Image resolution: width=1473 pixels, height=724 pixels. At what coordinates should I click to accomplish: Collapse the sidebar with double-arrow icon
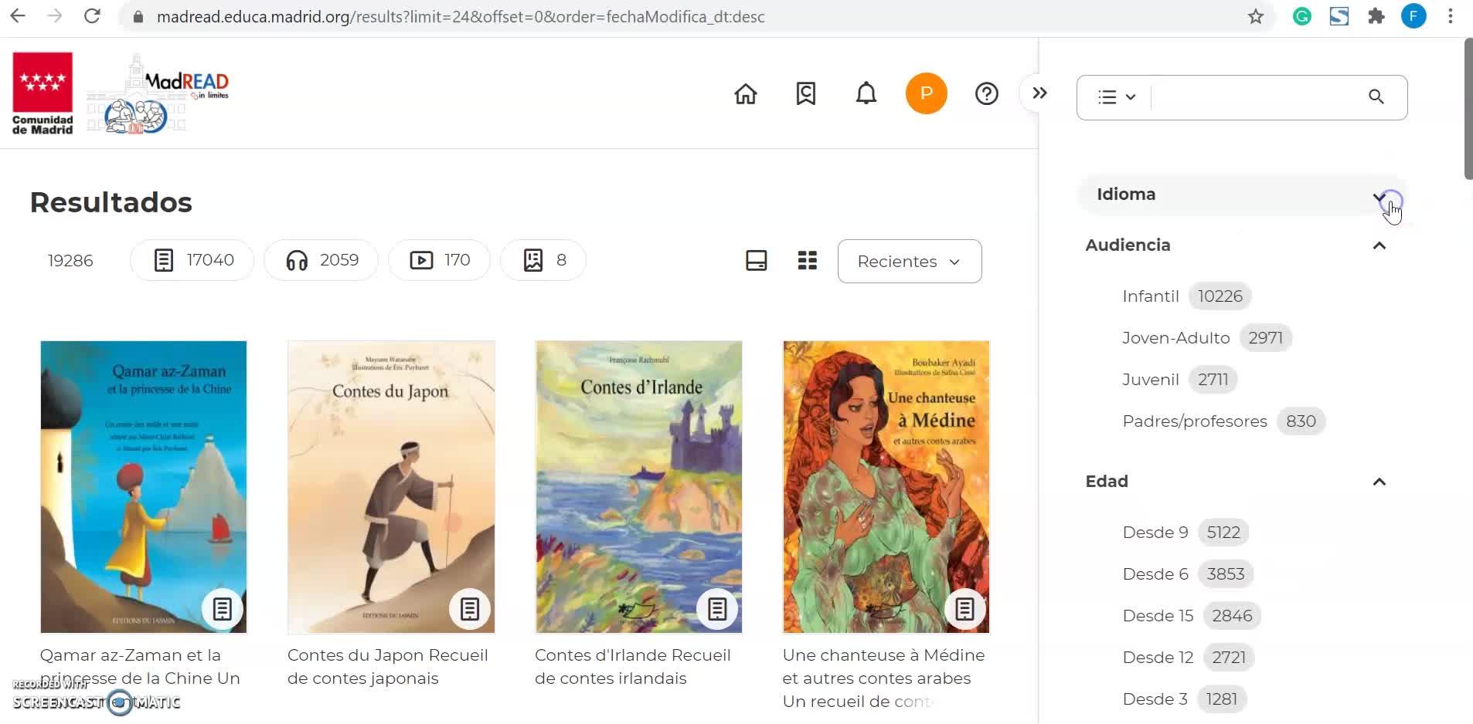pos(1039,93)
